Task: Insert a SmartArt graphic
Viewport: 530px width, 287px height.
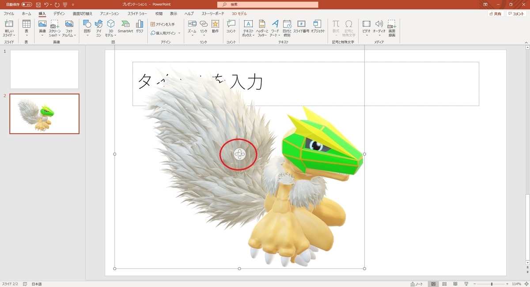Action: pos(125,26)
